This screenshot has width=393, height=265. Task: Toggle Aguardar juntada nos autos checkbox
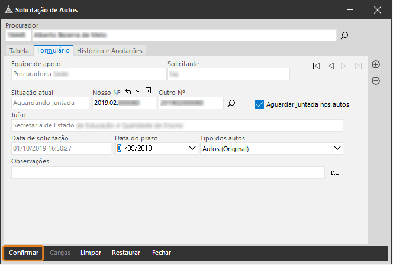(x=259, y=104)
